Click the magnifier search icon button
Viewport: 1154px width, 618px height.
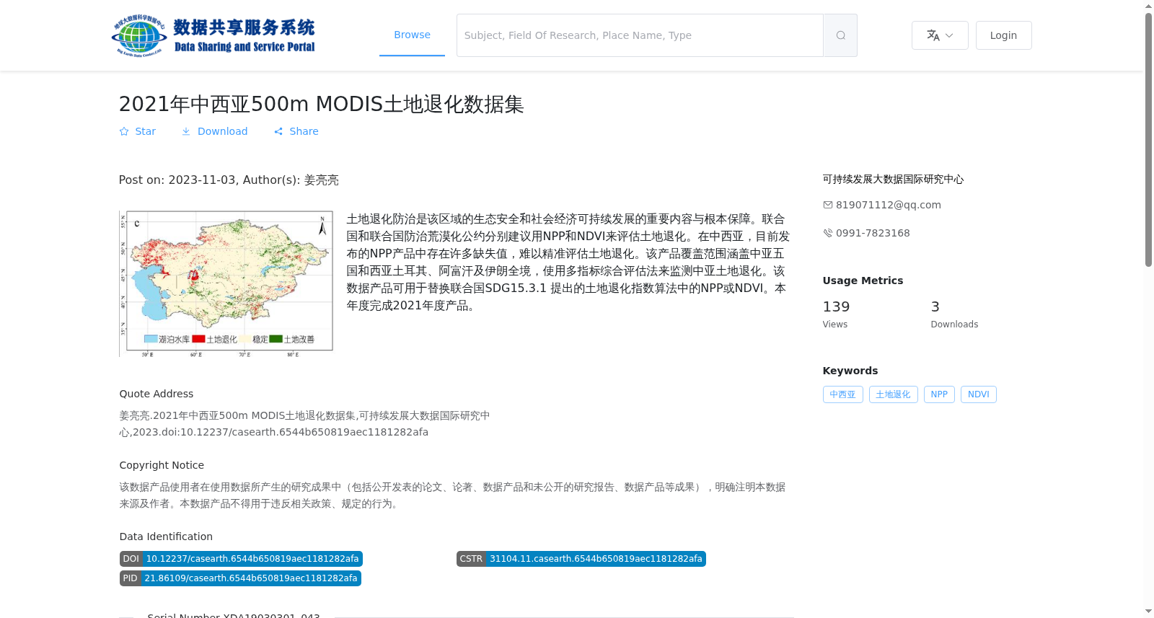(840, 35)
